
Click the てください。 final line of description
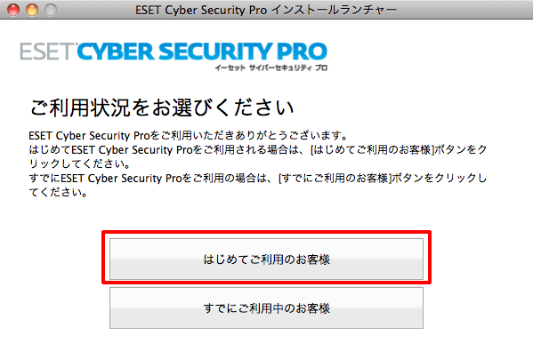tap(59, 193)
